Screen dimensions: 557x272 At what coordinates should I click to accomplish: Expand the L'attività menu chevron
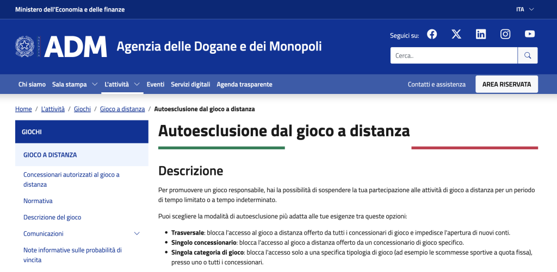coord(137,84)
